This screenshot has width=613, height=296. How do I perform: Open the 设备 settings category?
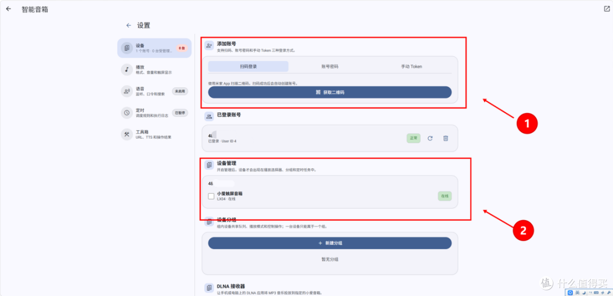154,48
